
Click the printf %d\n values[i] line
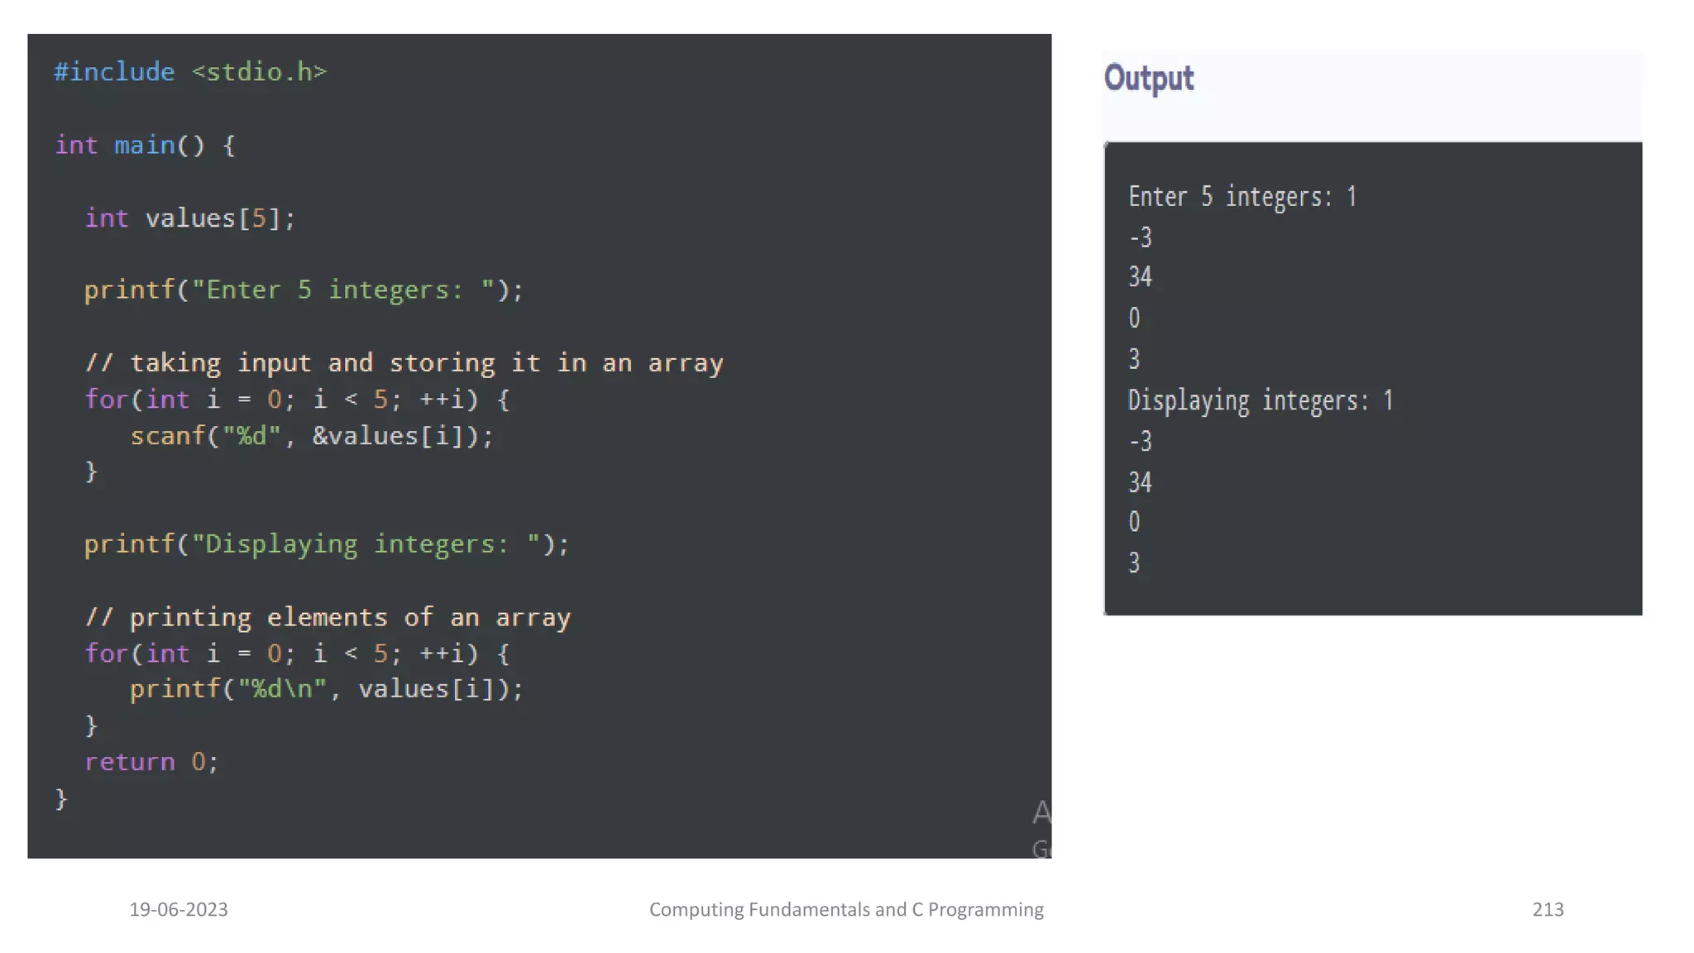click(326, 689)
